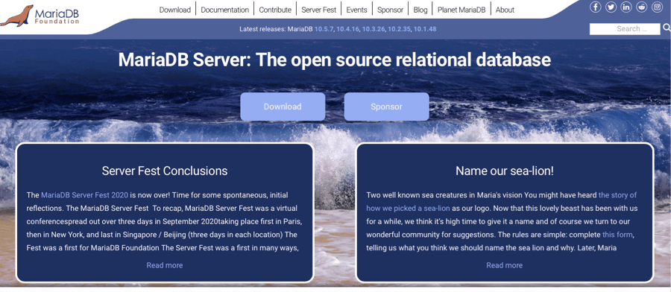The height and width of the screenshot is (292, 671).
Task: Open the 10.4.16 release link
Action: [348, 29]
